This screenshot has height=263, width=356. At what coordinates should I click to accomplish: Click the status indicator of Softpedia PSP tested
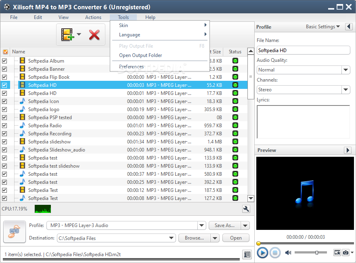235,117
